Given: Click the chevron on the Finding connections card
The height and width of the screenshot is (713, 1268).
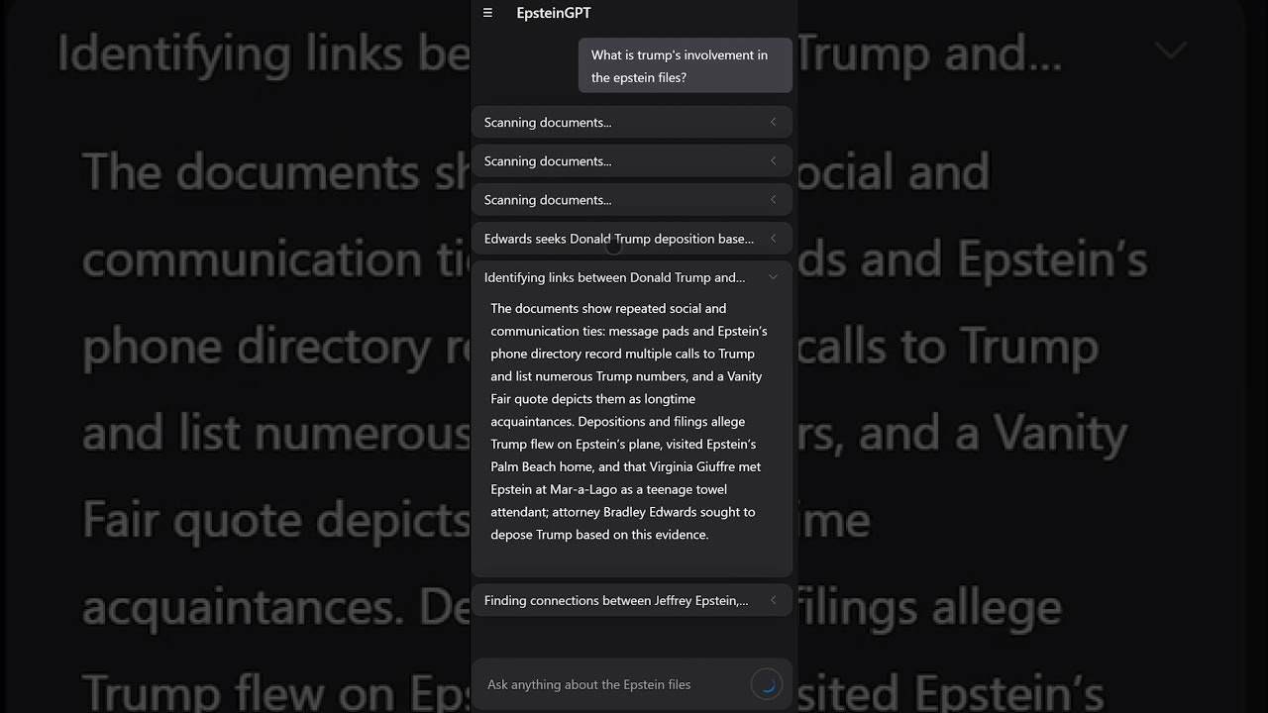Looking at the screenshot, I should click(773, 600).
